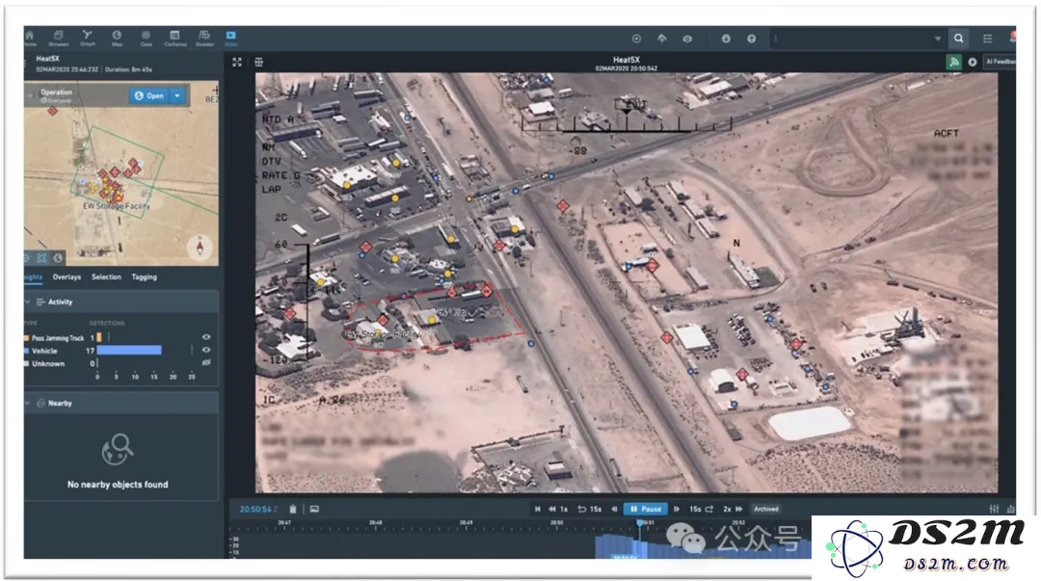Toggle visibility of Pass Jamming Truck detections
Screen dimensions: 1041x581
click(x=206, y=337)
